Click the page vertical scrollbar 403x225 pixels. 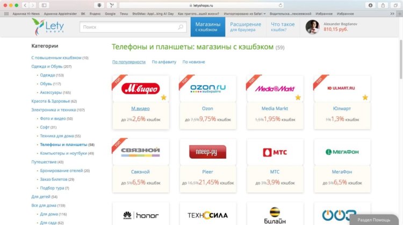pos(401,59)
